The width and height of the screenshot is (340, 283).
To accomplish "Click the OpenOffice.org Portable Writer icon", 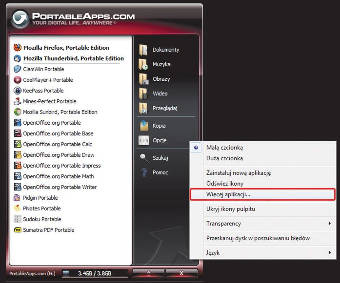I will click(18, 187).
